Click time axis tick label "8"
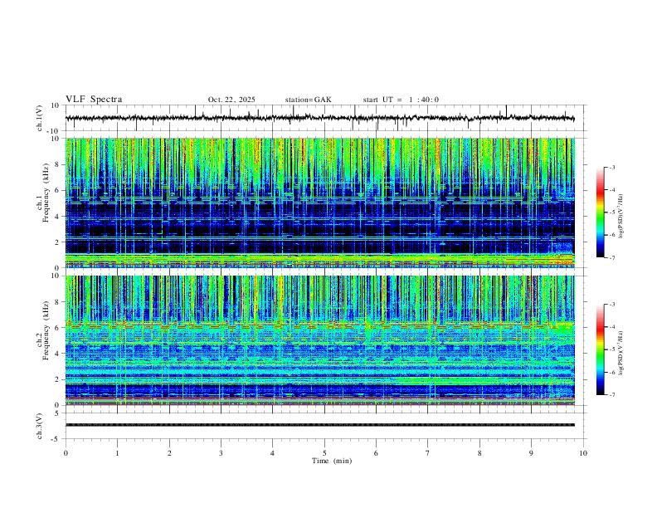The height and width of the screenshot is (508, 657). tap(479, 453)
